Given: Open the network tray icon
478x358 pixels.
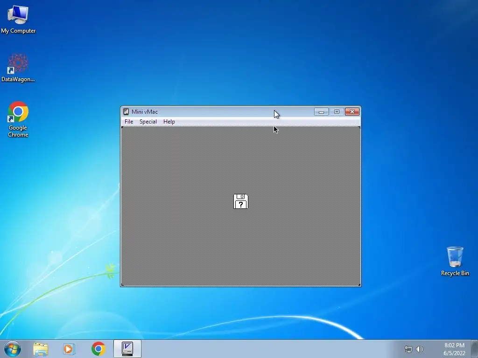Looking at the screenshot, I should pos(408,349).
